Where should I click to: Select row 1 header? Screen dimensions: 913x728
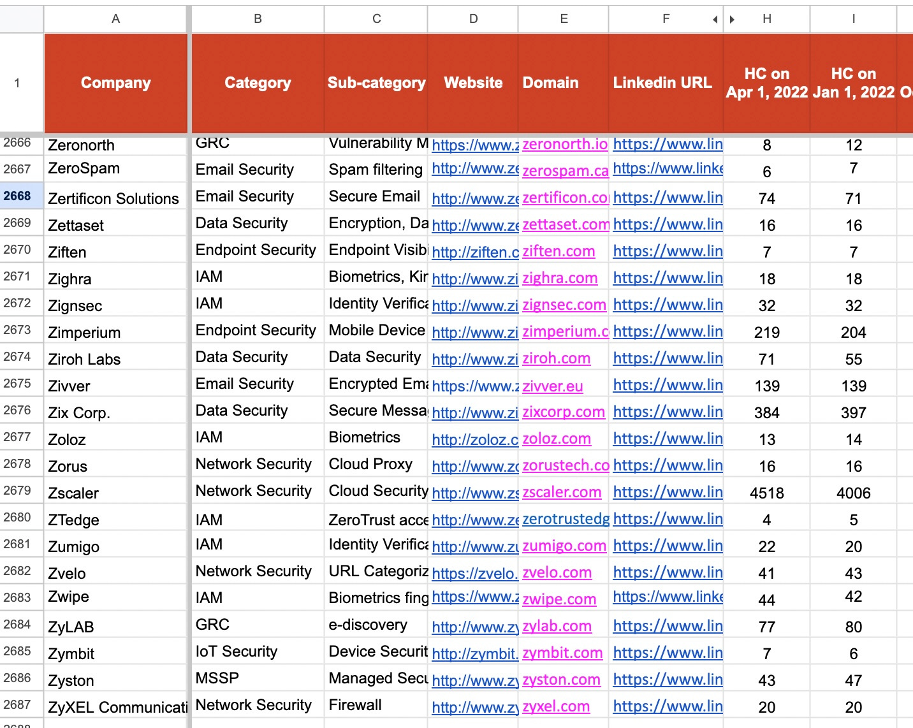pyautogui.click(x=22, y=83)
